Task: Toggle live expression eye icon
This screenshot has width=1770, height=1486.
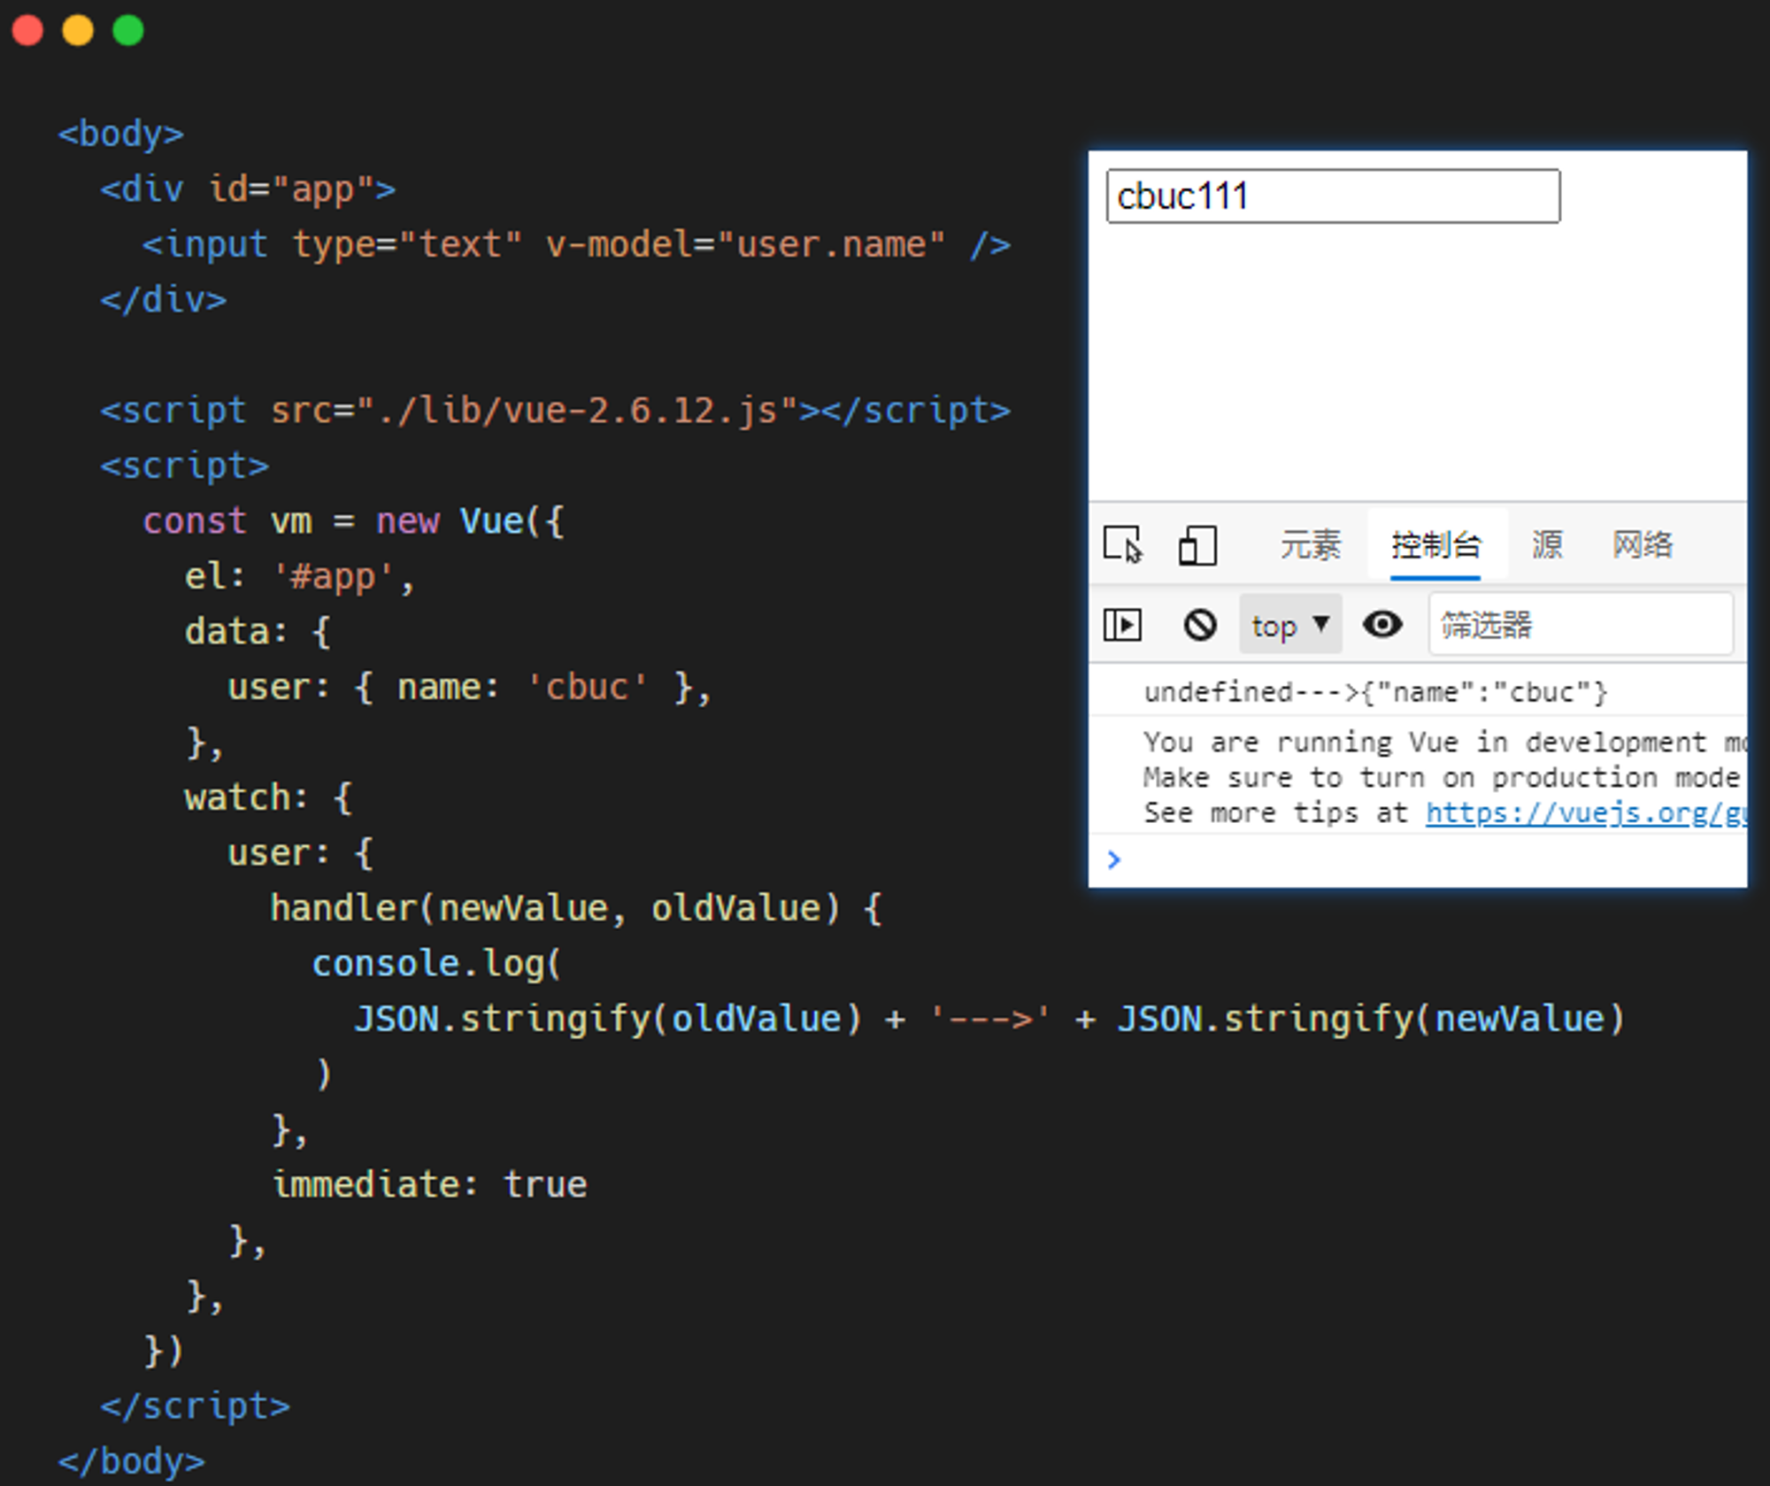Action: 1382,625
